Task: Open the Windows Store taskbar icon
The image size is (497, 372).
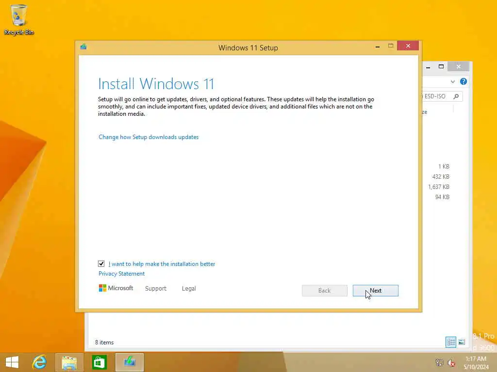Action: [99, 362]
